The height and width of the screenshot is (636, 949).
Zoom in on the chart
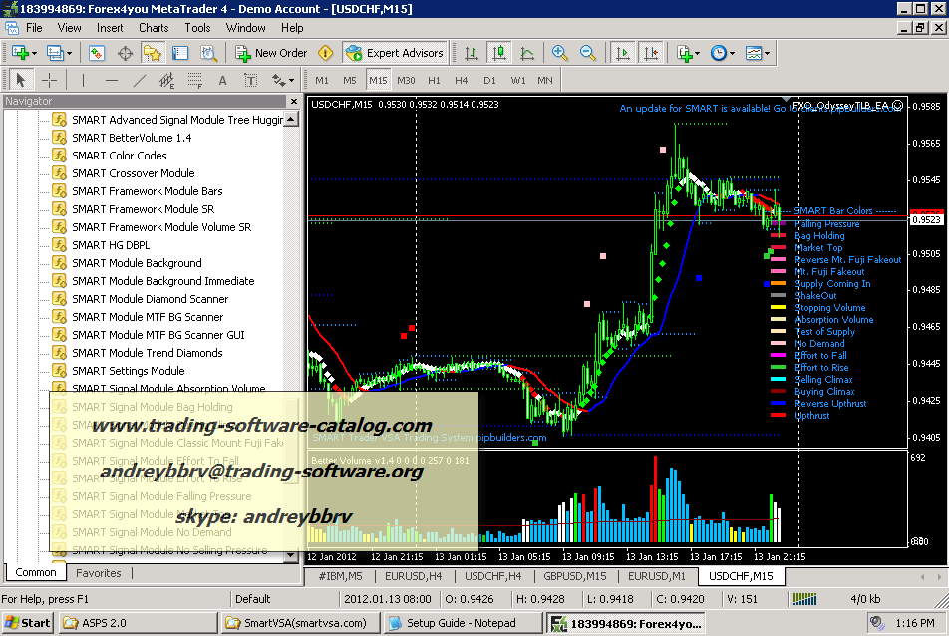click(560, 53)
